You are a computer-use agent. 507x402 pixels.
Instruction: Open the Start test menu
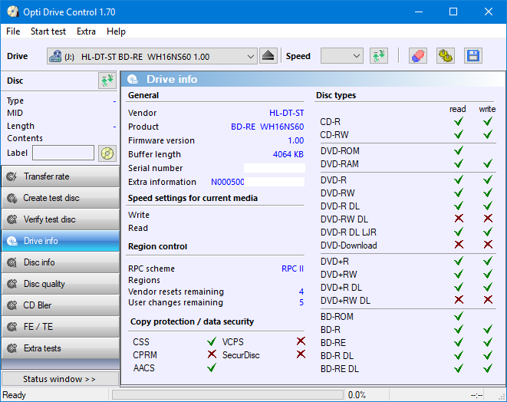click(x=48, y=31)
